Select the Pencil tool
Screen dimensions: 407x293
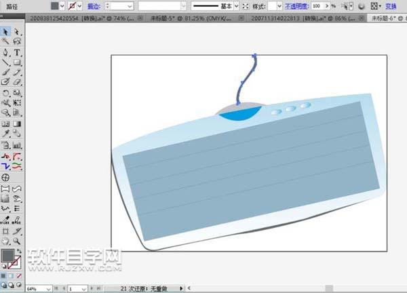pos(17,72)
